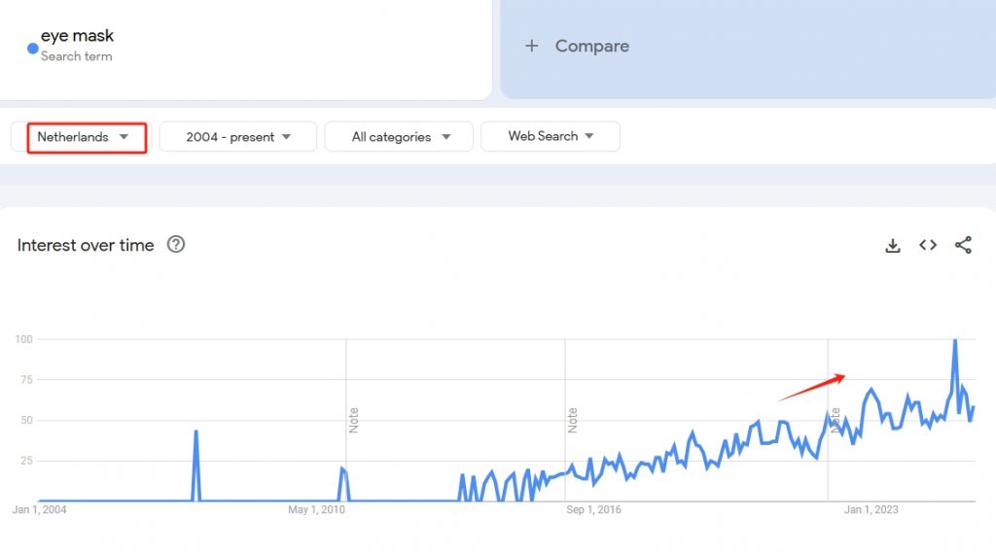Open the Netherlands region dropdown
Image resolution: width=996 pixels, height=552 pixels.
click(x=87, y=137)
